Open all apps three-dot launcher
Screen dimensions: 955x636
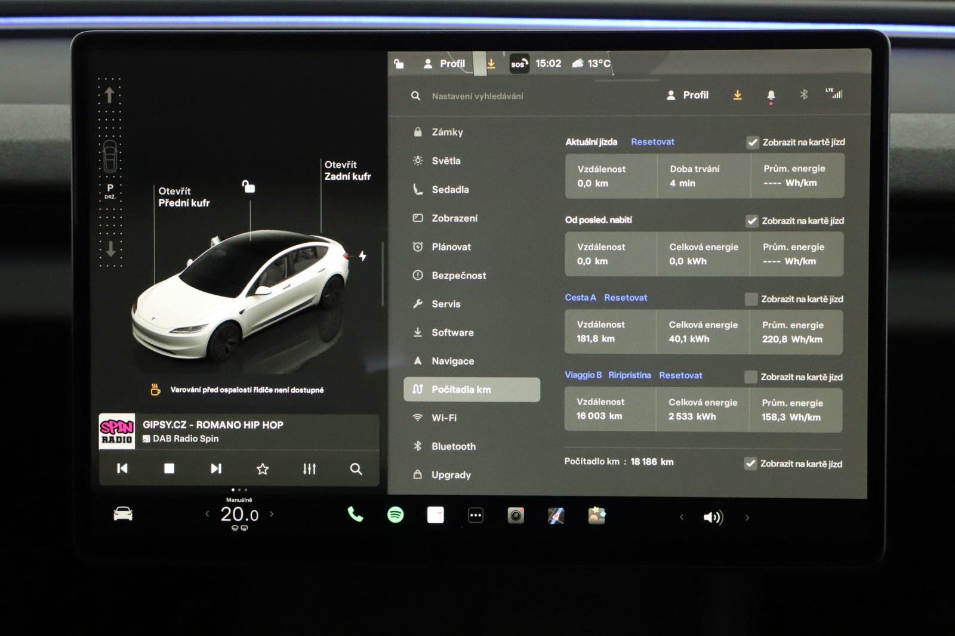coord(476,515)
